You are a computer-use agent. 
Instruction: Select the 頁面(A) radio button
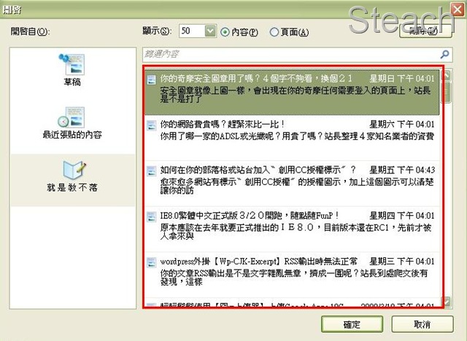coord(274,32)
